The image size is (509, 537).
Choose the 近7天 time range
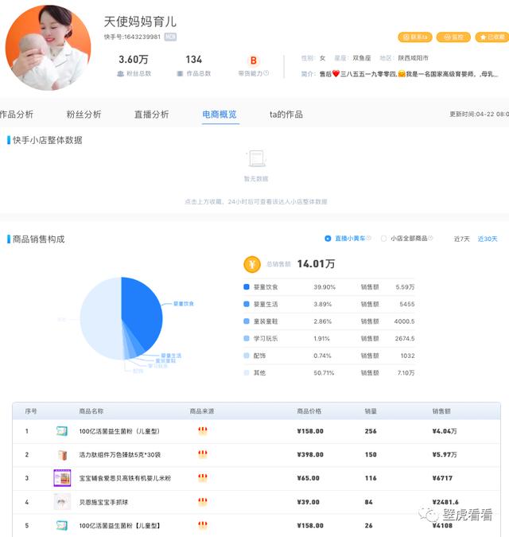coord(462,239)
